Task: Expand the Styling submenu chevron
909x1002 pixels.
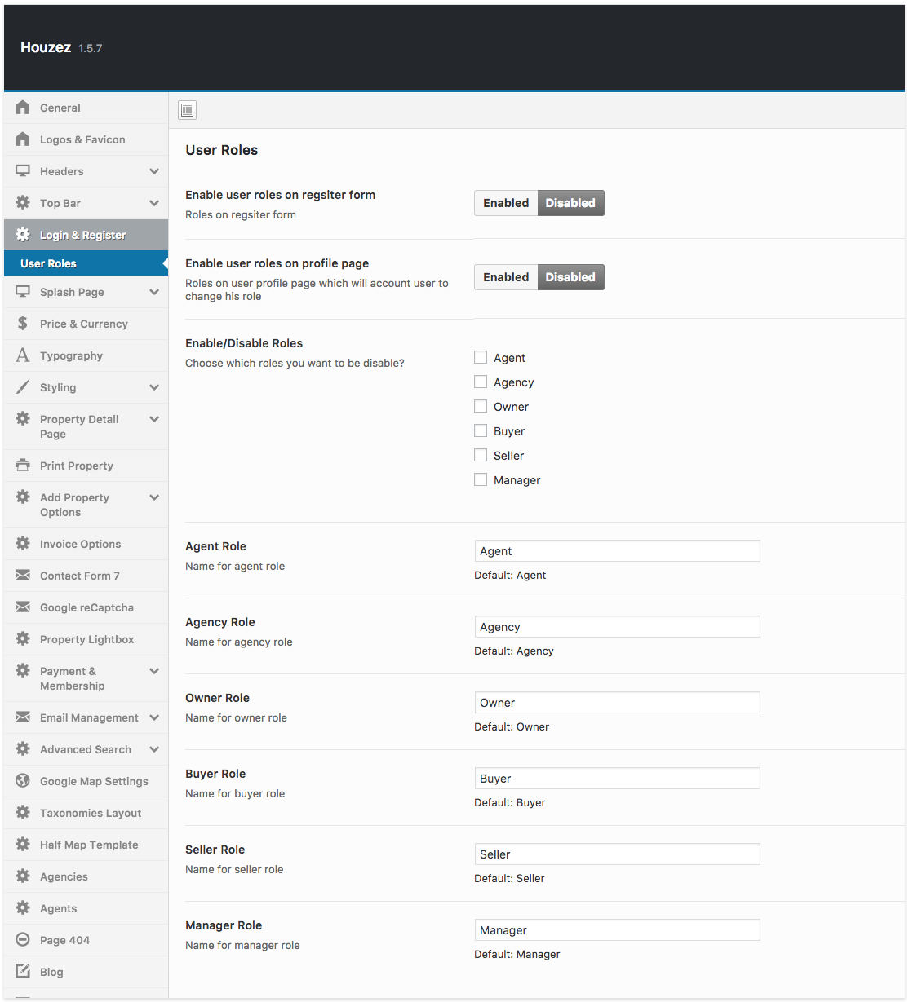Action: (x=154, y=387)
